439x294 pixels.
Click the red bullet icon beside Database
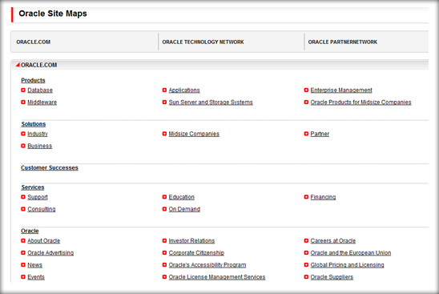[23, 91]
